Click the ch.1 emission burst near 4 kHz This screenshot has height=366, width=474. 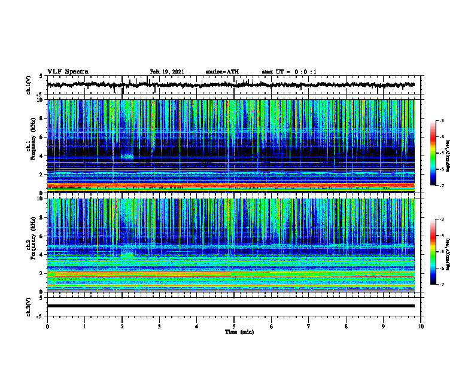127,157
